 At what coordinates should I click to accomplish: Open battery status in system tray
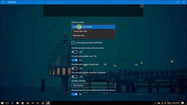pos(159,103)
